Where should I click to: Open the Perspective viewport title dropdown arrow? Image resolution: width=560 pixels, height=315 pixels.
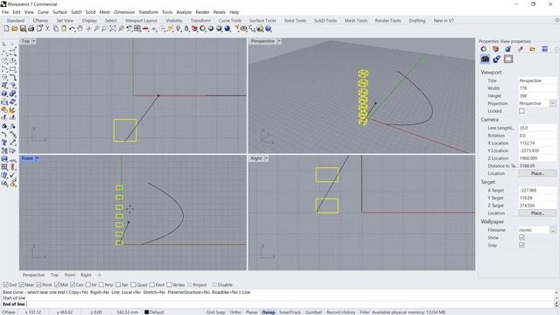pos(279,41)
